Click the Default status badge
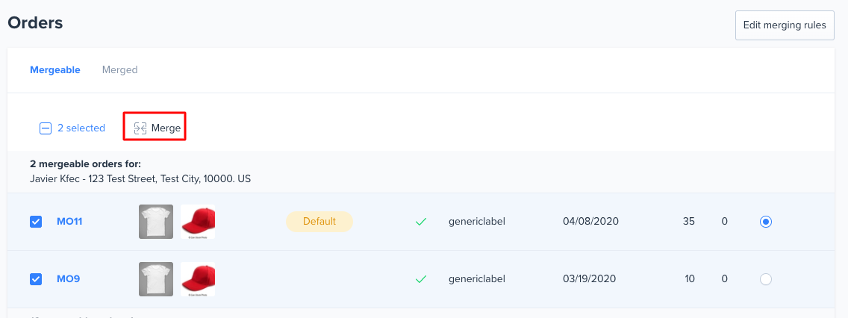848x318 pixels. 319,221
